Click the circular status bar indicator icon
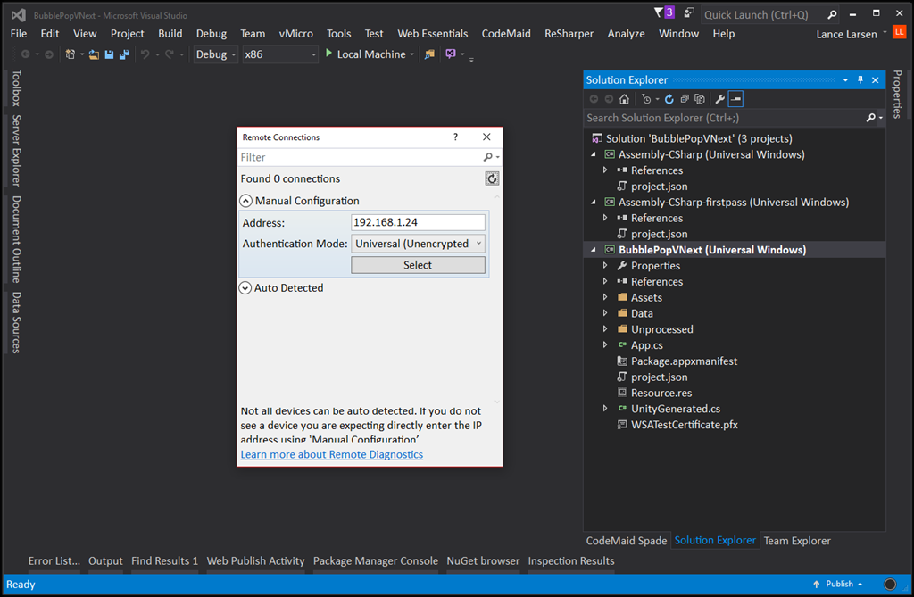Screen dimensions: 914x597 pyautogui.click(x=890, y=585)
